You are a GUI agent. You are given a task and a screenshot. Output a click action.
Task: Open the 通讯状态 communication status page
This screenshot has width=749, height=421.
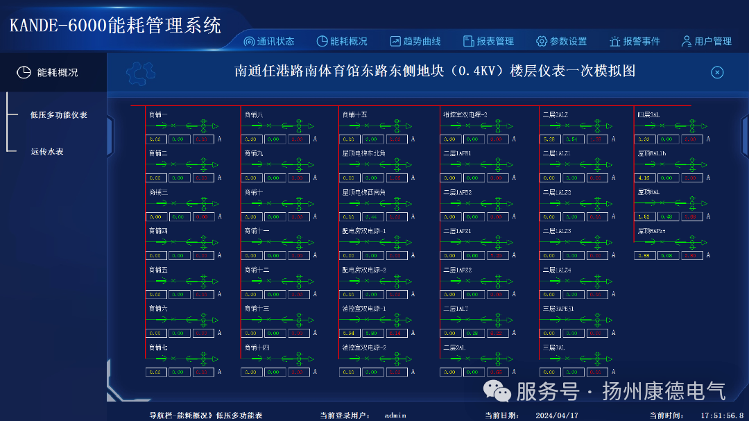274,41
